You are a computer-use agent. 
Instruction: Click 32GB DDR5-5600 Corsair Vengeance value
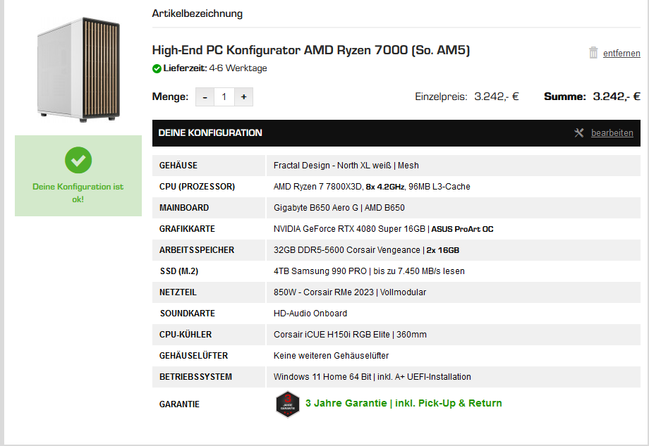(366, 249)
